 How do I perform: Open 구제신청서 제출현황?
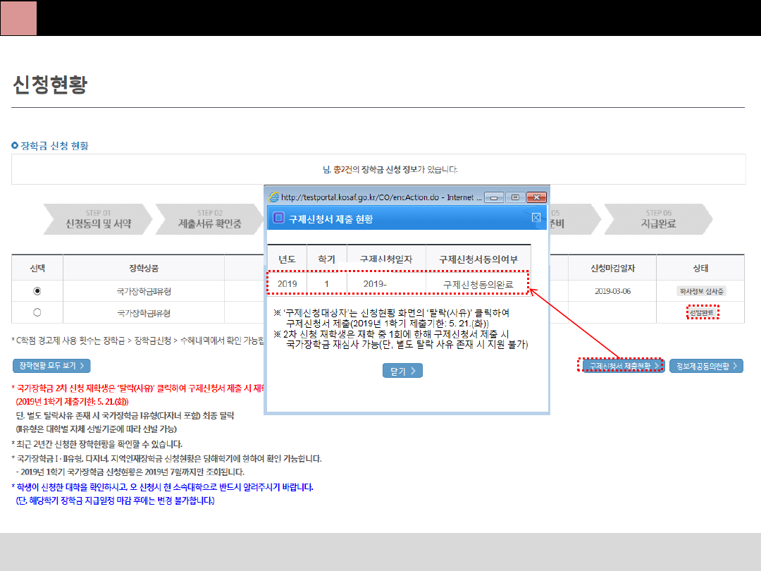tap(621, 366)
